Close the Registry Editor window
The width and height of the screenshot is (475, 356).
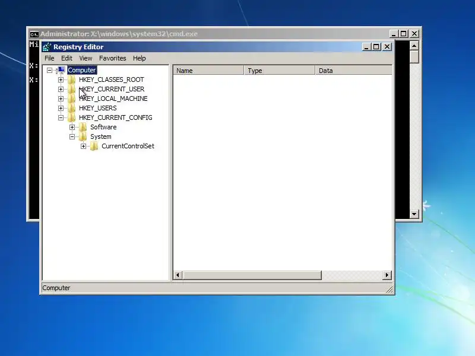387,47
